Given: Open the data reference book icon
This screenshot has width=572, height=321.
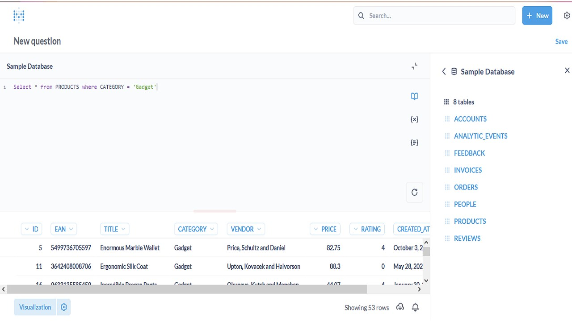Looking at the screenshot, I should (414, 96).
